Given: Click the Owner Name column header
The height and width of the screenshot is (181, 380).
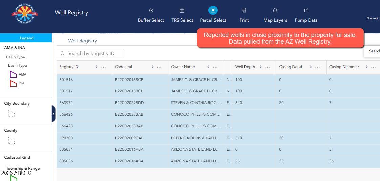Looking at the screenshot, I should (183, 67).
